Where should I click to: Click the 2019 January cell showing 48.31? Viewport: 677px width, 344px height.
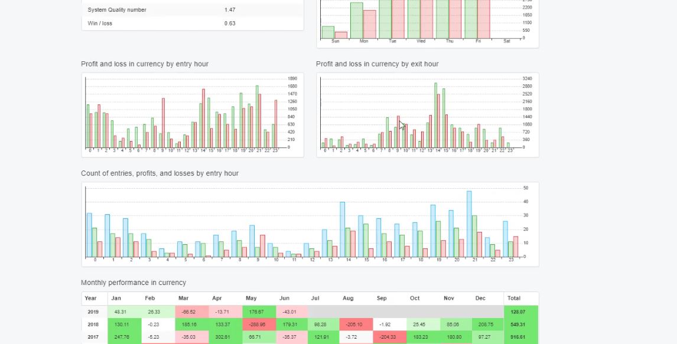tap(124, 312)
